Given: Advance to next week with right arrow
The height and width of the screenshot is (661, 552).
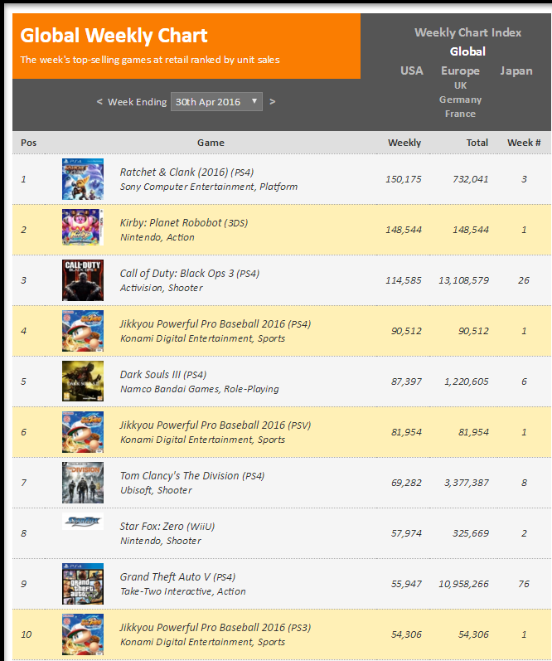Looking at the screenshot, I should 272,101.
